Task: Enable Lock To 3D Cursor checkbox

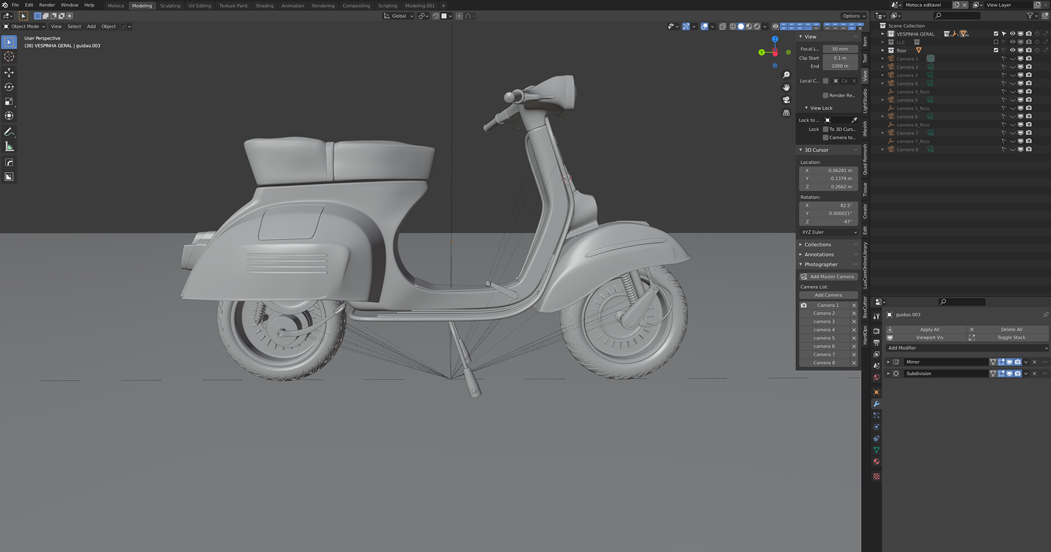Action: coord(825,129)
